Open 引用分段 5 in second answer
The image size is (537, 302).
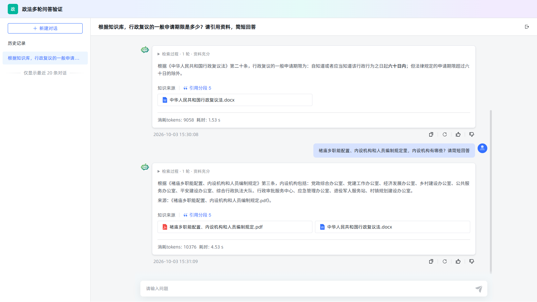point(197,215)
